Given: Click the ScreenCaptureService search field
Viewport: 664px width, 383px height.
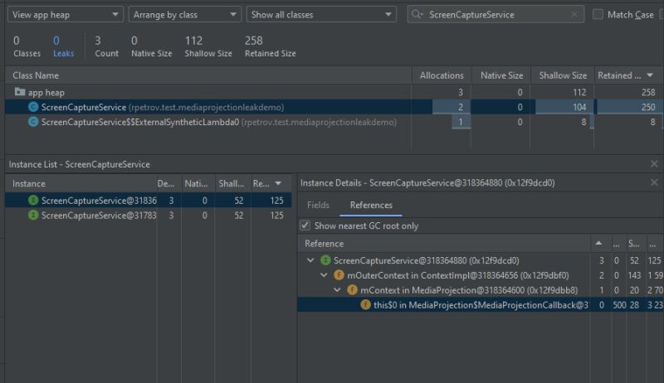Looking at the screenshot, I should 496,15.
